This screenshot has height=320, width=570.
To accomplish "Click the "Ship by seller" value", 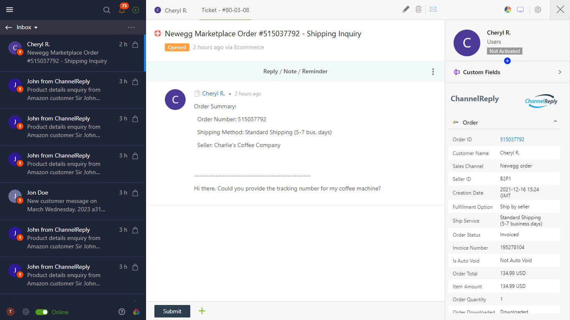I will tap(515, 207).
